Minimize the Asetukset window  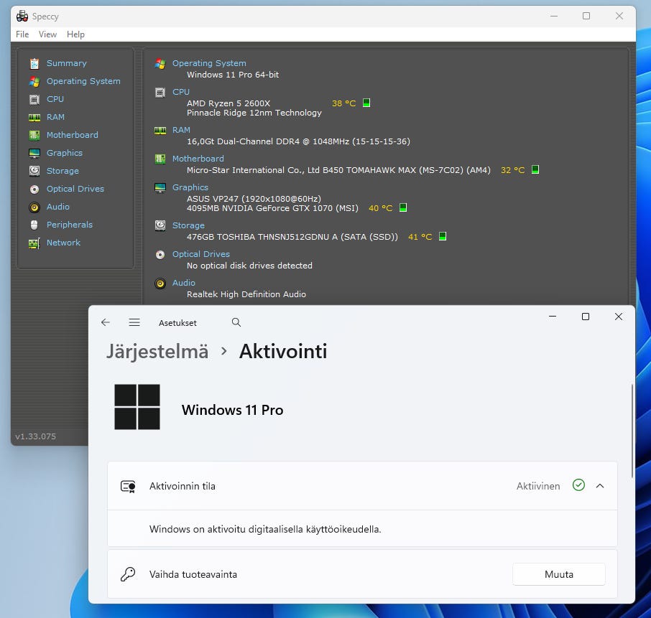coord(553,317)
